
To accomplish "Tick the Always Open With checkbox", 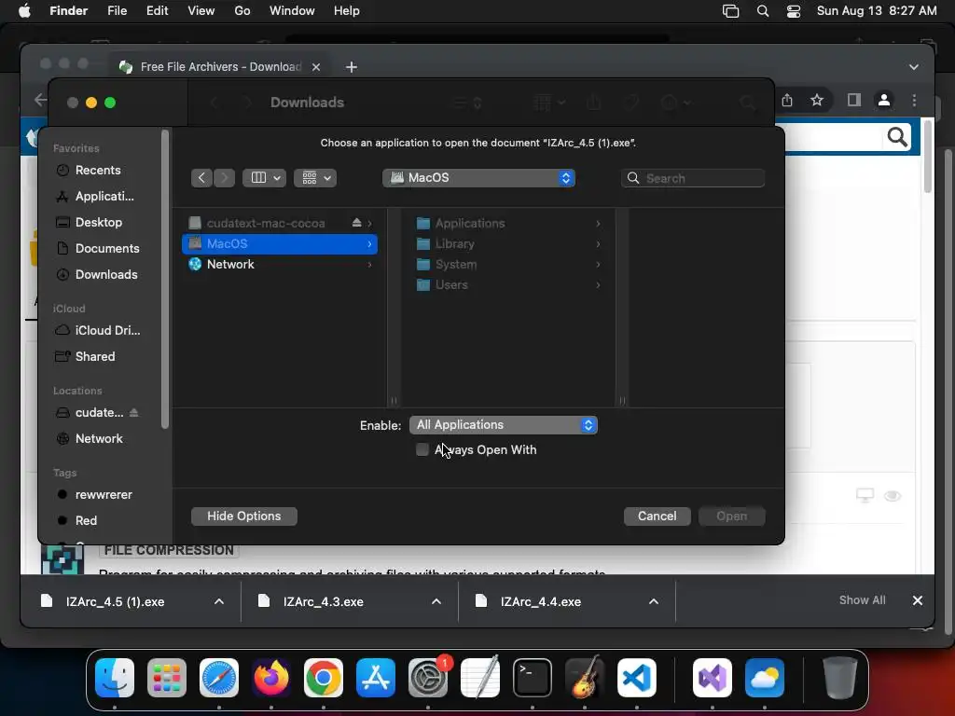I will tap(422, 449).
